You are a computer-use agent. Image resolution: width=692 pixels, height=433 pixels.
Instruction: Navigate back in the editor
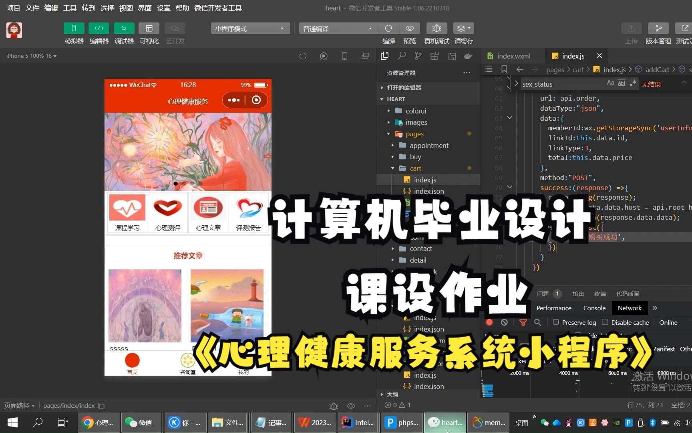[x=520, y=69]
